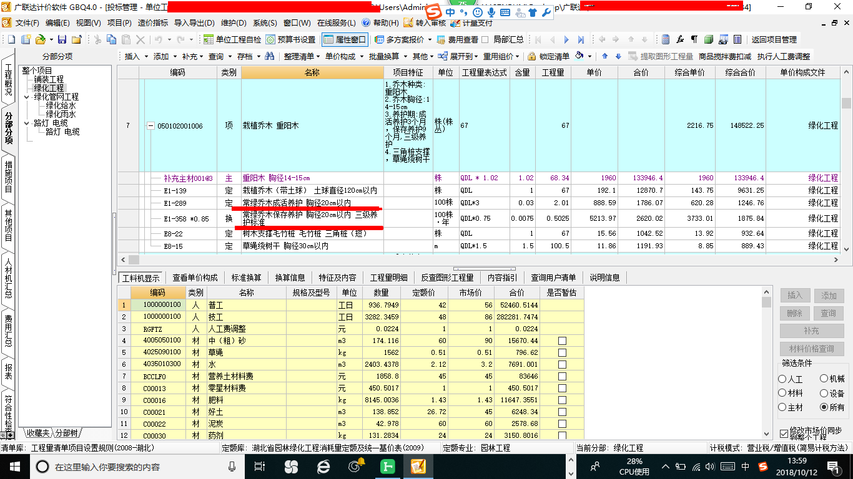Click the 锁定清单 lock list icon

point(531,56)
